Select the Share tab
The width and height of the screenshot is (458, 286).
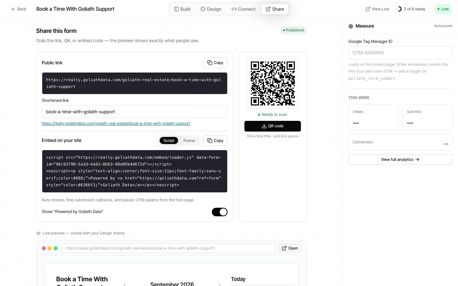[275, 9]
